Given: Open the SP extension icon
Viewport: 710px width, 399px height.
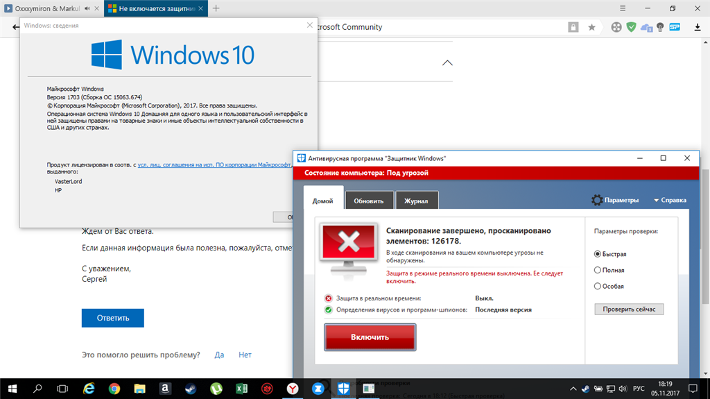Looking at the screenshot, I should (675, 27).
